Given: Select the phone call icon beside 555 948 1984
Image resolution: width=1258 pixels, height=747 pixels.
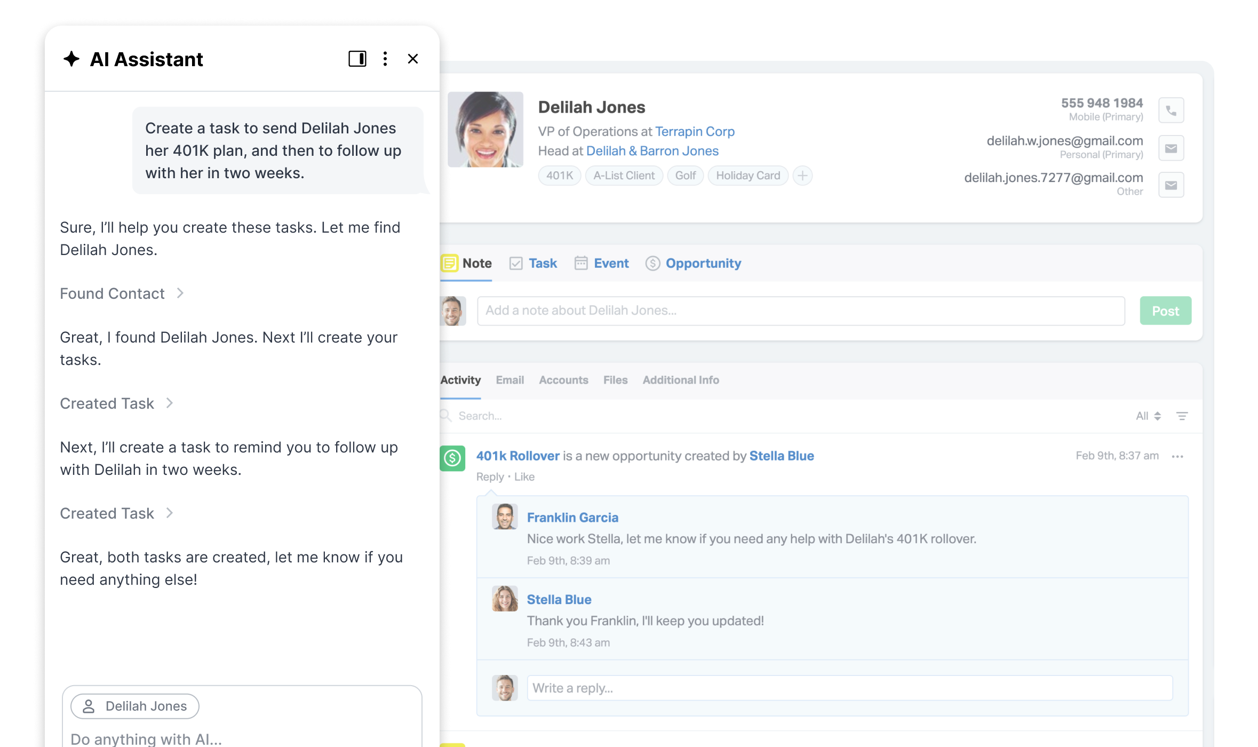Looking at the screenshot, I should (1172, 110).
